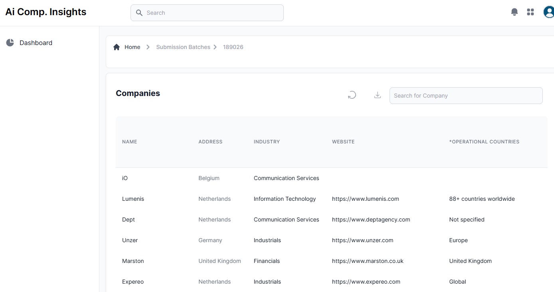554x292 pixels.
Task: Click Industrials in the Expereo row
Action: click(267, 282)
